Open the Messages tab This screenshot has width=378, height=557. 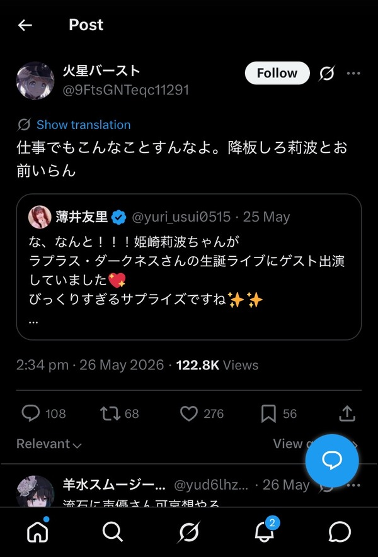[340, 532]
